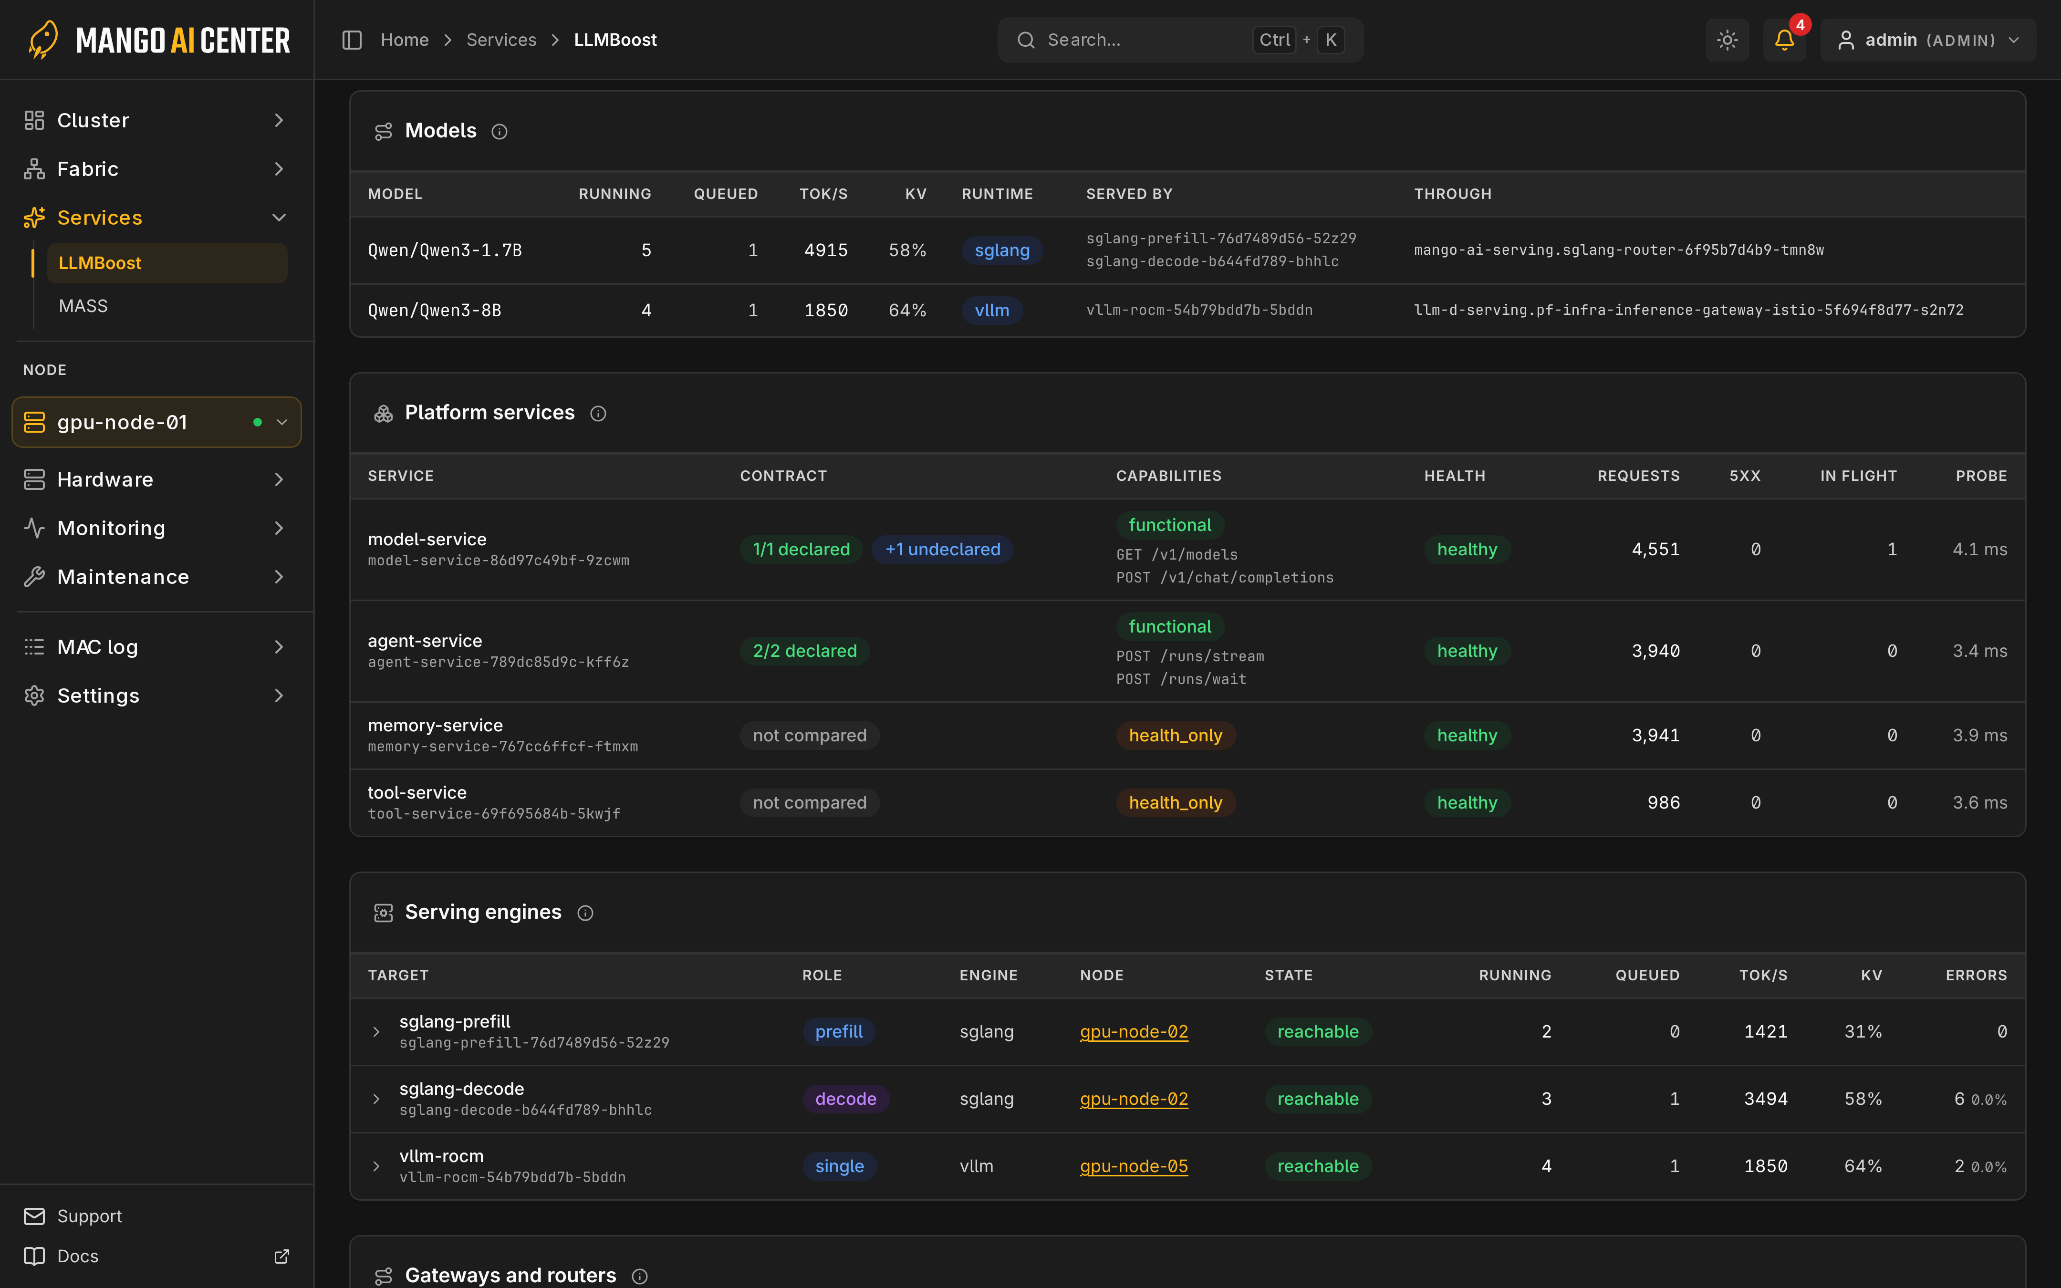Select MASS in the Services submenu
2061x1288 pixels.
pyautogui.click(x=83, y=306)
